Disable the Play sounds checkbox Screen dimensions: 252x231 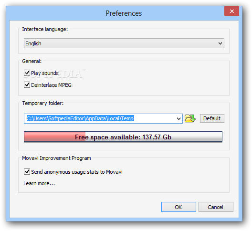click(27, 73)
